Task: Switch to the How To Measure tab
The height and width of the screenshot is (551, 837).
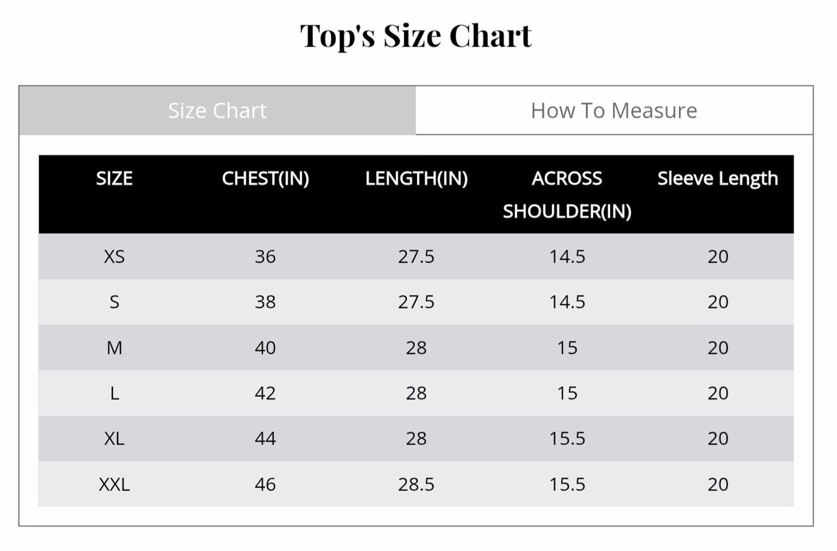Action: [614, 111]
